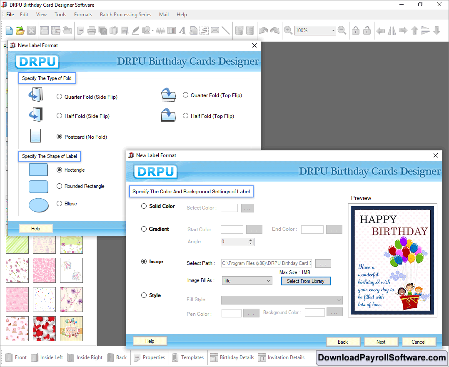Image resolution: width=449 pixels, height=367 pixels.
Task: Switch to Templates in bottom bar
Action: click(188, 357)
